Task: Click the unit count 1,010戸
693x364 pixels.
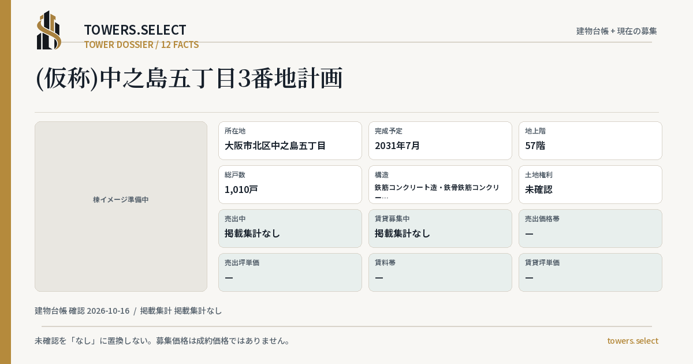Action: (x=241, y=190)
